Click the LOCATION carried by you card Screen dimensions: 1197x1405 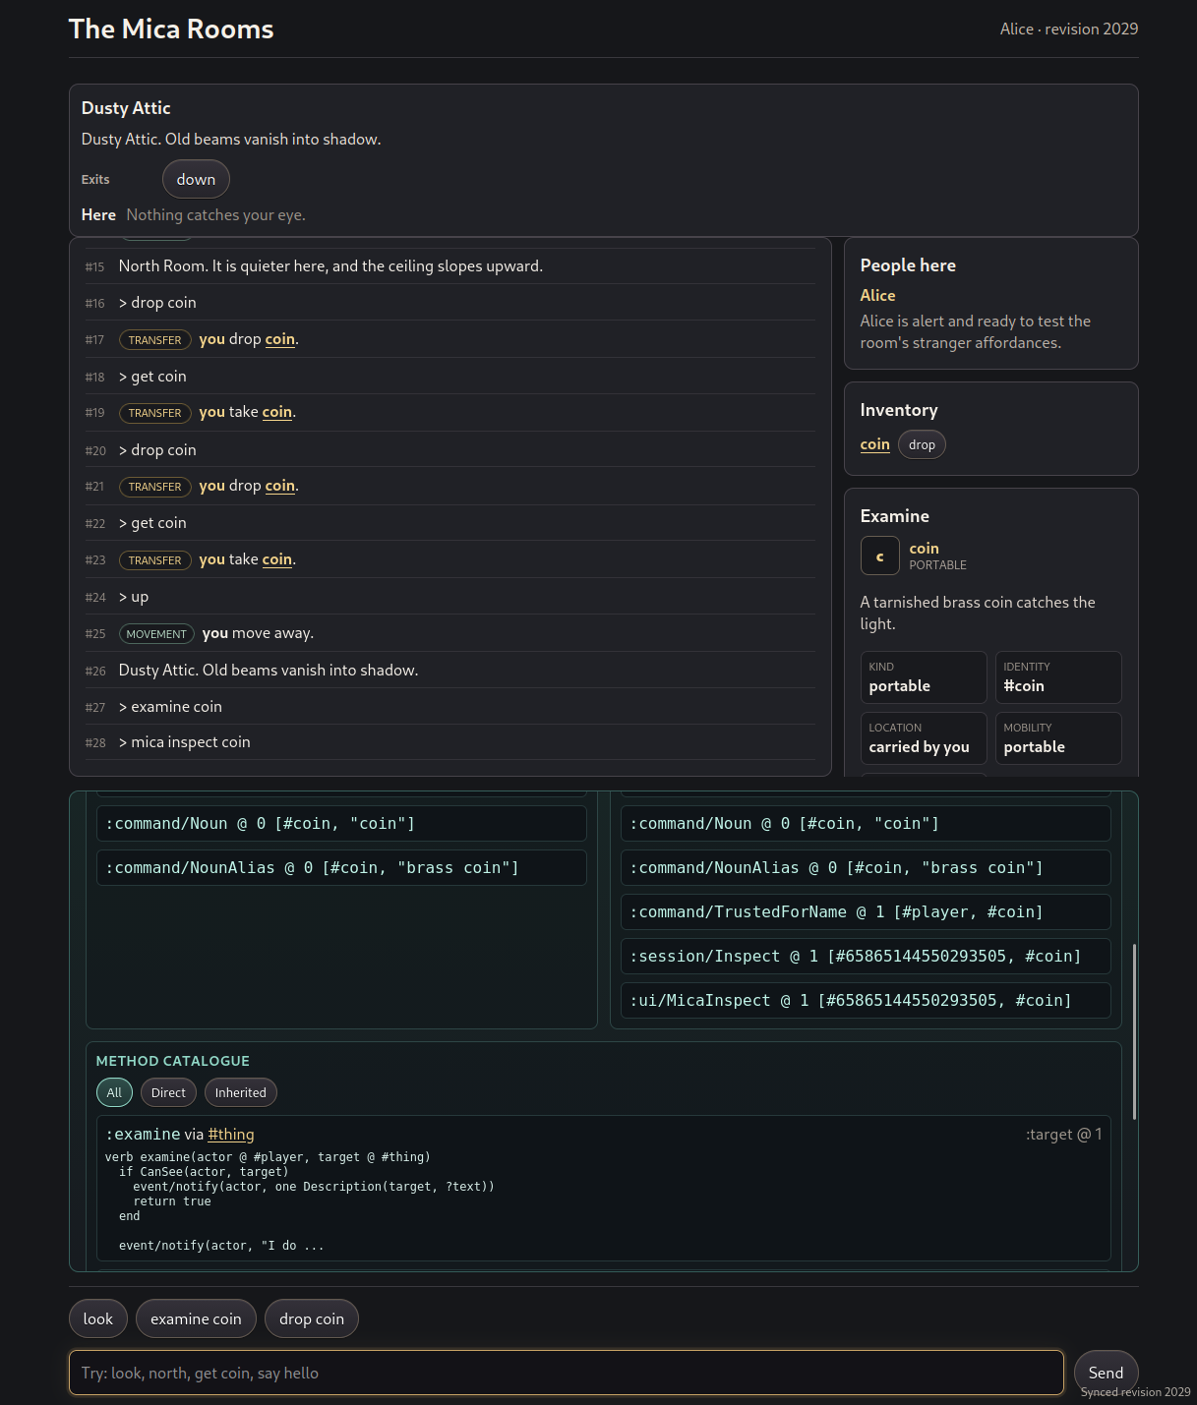click(924, 738)
